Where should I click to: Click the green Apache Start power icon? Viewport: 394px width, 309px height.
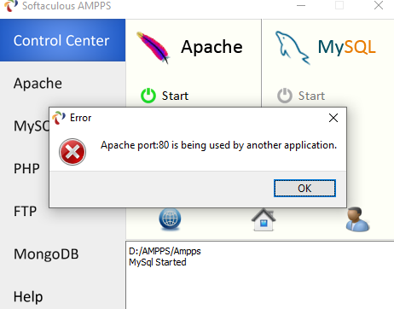pos(148,96)
